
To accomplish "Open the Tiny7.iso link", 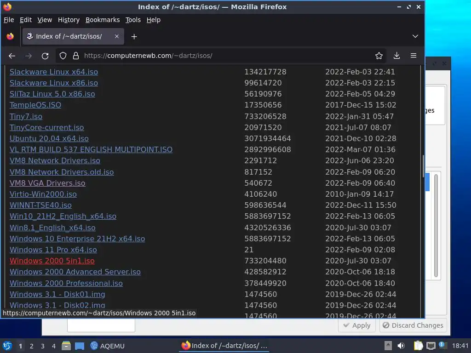I will tap(26, 116).
